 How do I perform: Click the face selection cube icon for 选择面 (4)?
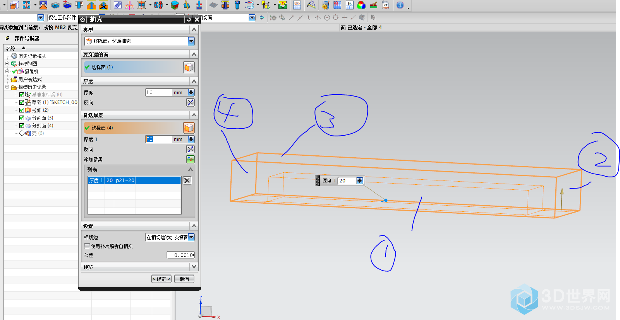189,128
